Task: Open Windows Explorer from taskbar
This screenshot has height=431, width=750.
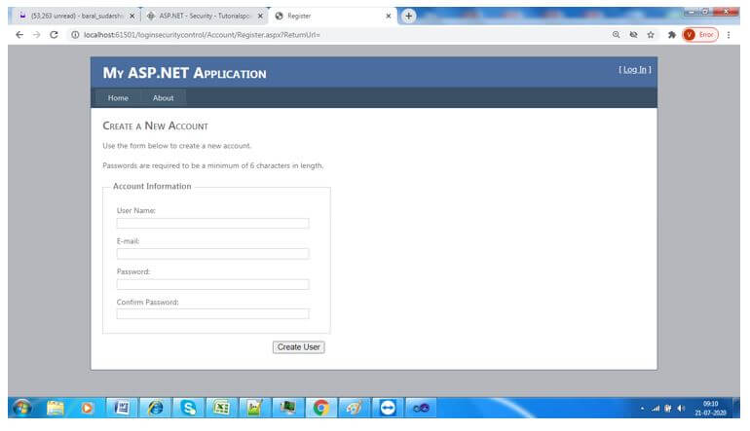Action: 56,408
